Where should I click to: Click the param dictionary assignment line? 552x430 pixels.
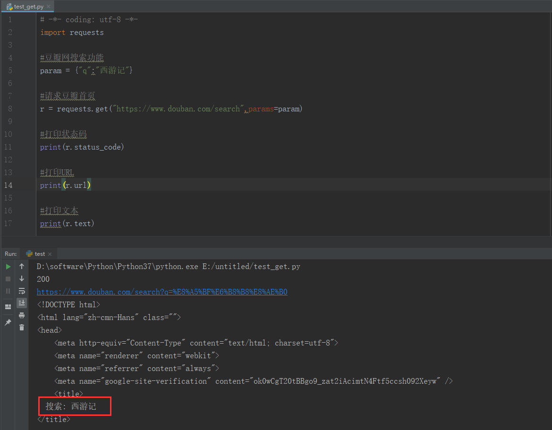pyautogui.click(x=86, y=70)
